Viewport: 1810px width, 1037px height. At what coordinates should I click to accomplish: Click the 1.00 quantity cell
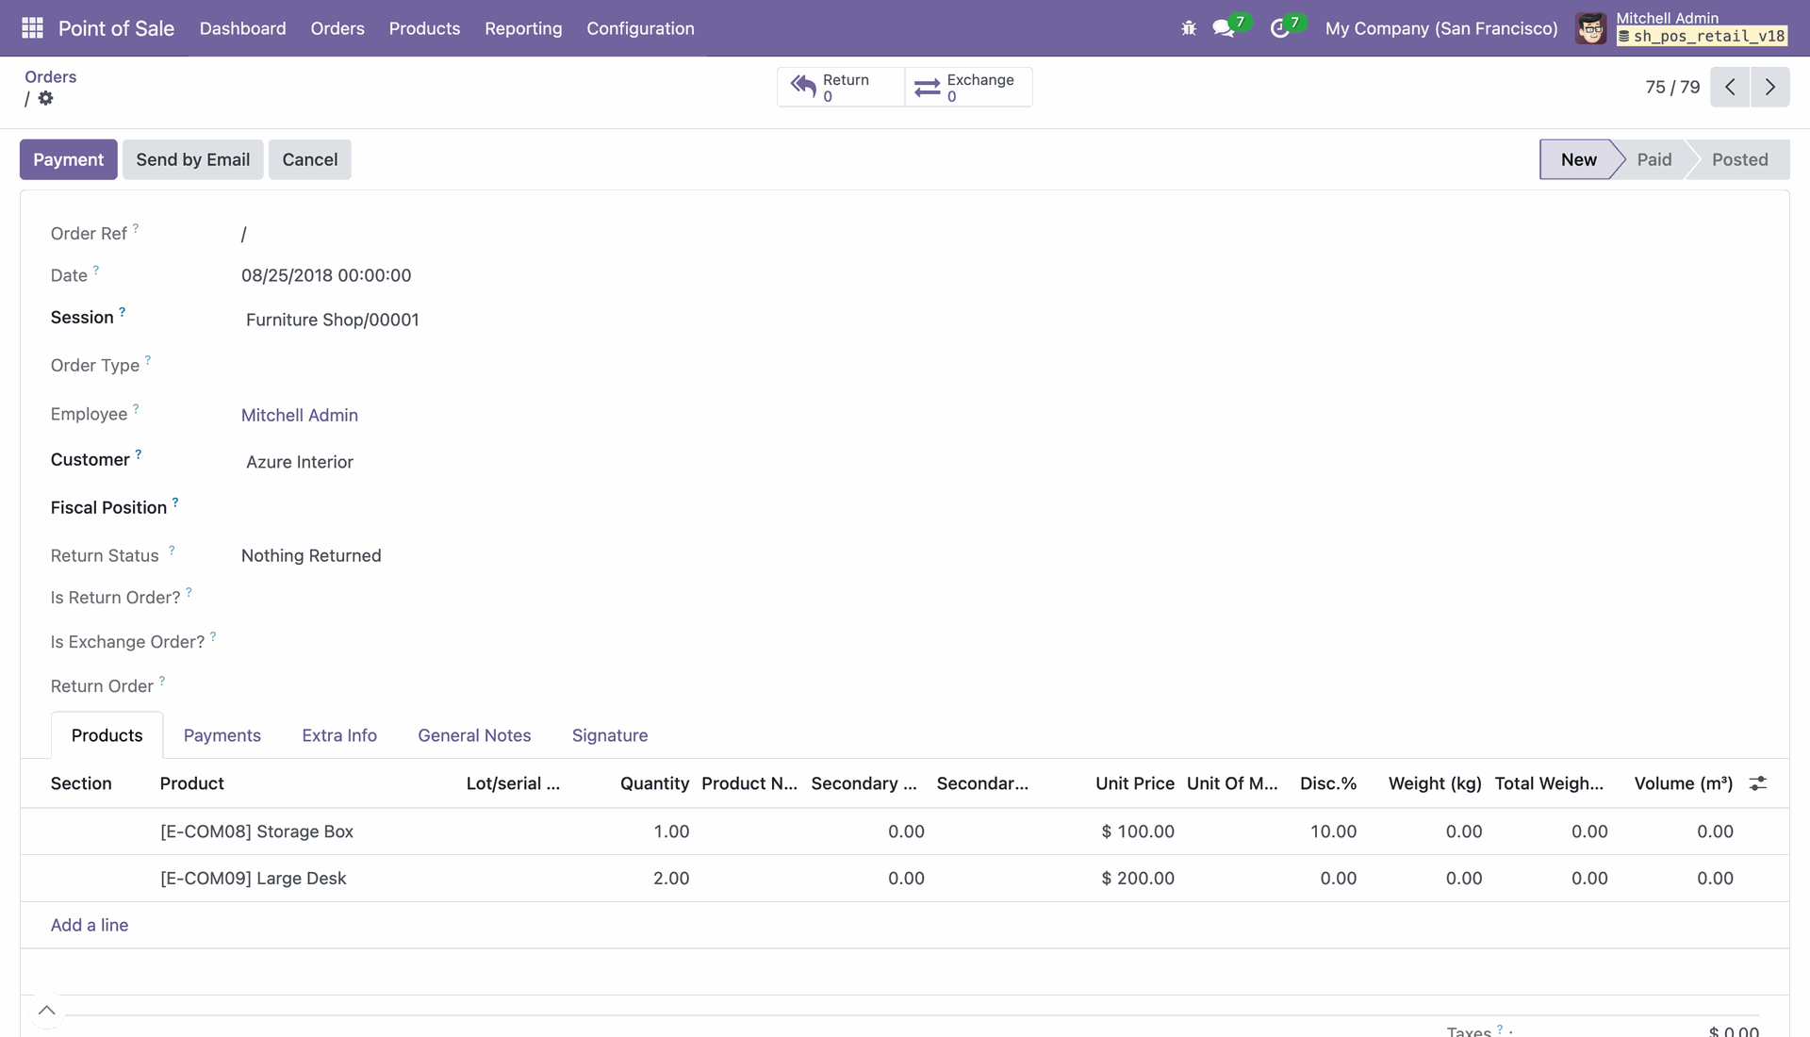point(671,831)
